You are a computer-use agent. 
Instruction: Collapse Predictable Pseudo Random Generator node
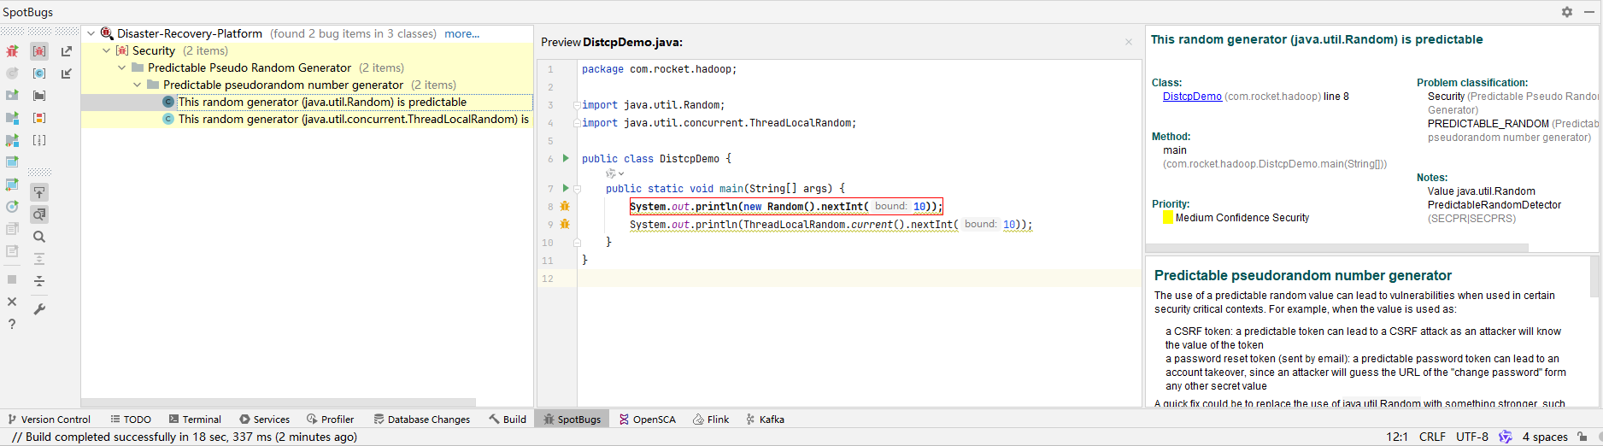pos(121,67)
